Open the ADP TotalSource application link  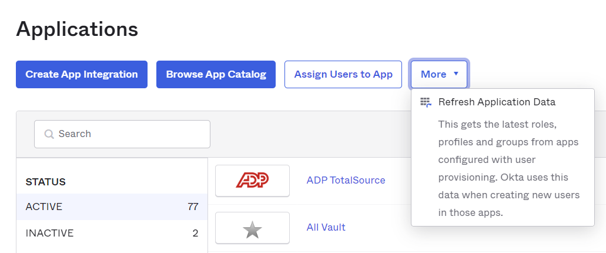[346, 181]
